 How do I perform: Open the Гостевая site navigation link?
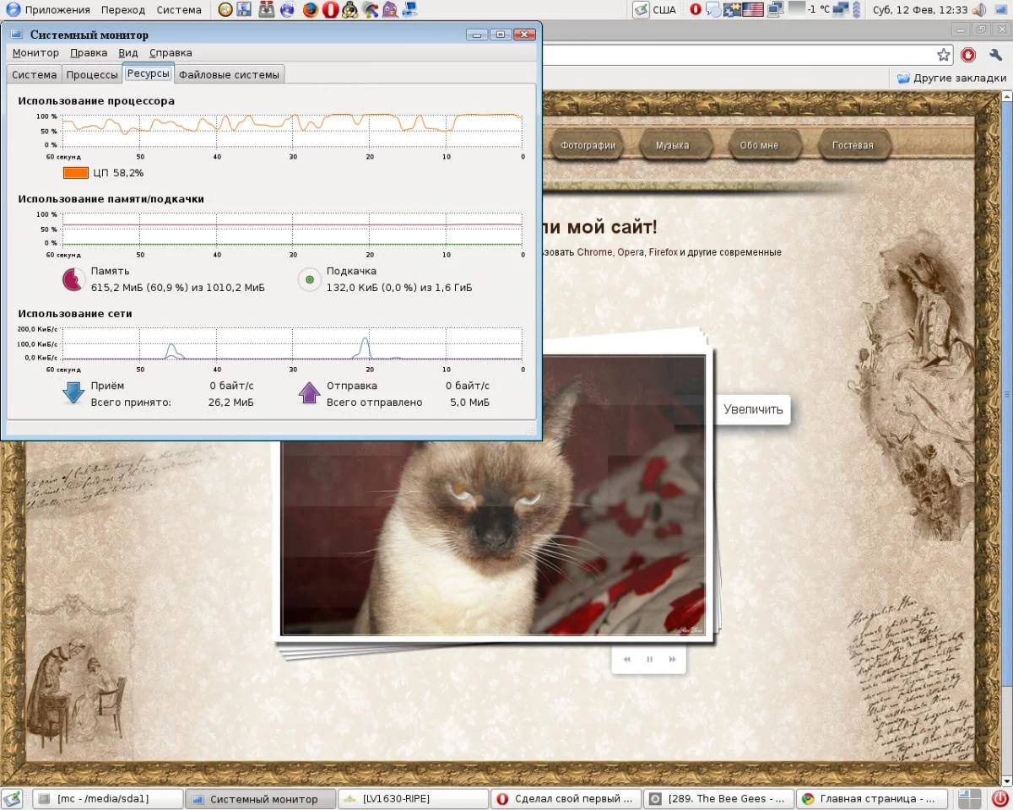tap(852, 145)
